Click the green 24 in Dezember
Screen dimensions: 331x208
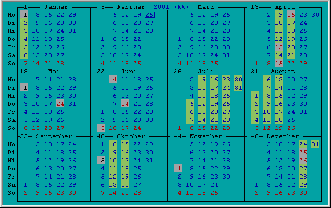tap(303, 144)
